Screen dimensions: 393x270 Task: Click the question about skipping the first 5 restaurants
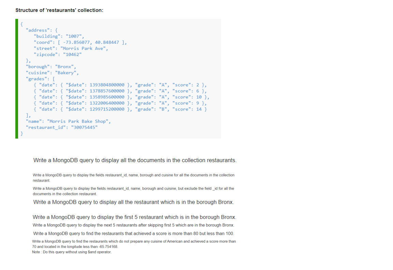click(133, 225)
